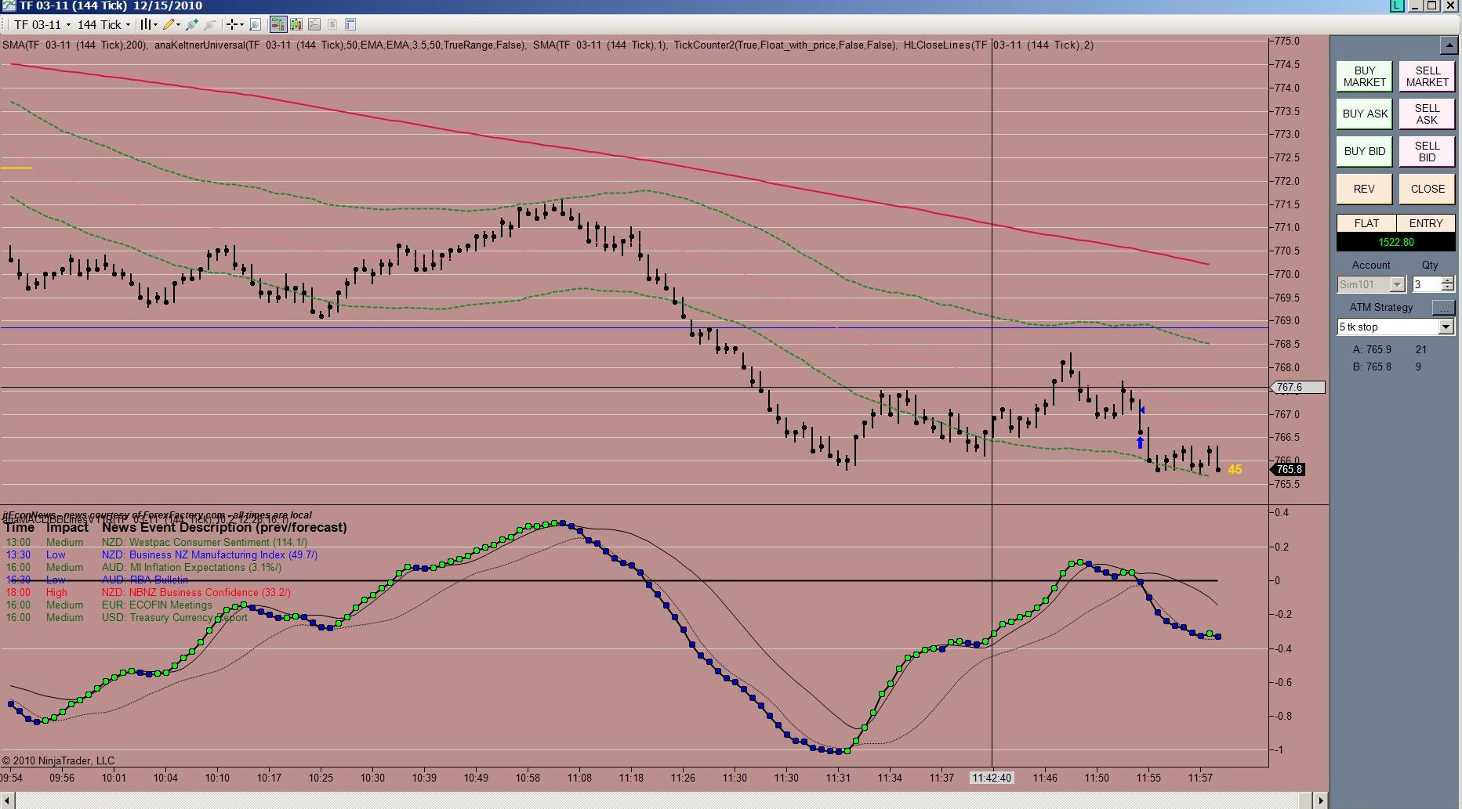Click the SELL MARKET button
The height and width of the screenshot is (809, 1462).
1427,77
